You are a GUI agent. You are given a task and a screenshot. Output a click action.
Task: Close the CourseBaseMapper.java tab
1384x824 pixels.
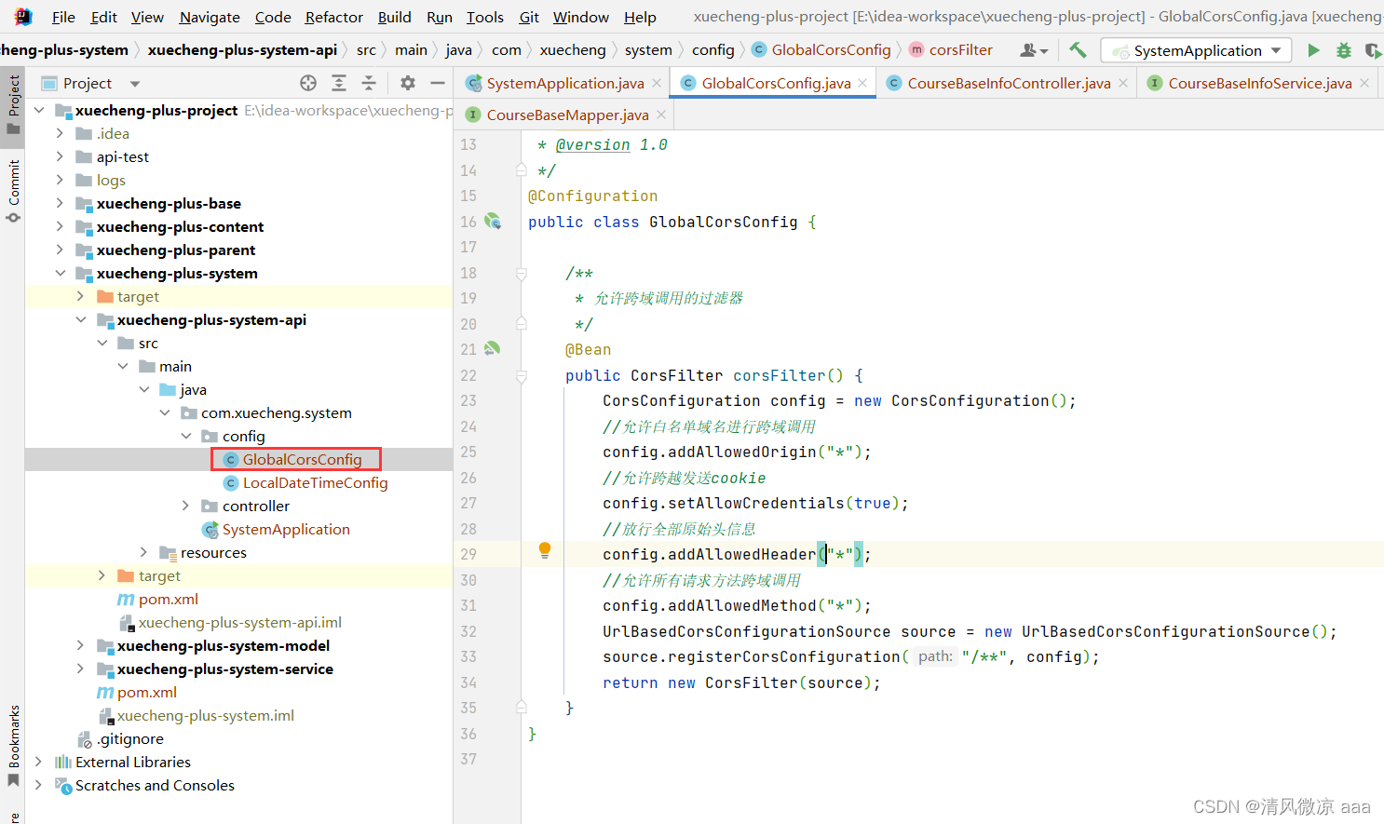click(x=661, y=115)
